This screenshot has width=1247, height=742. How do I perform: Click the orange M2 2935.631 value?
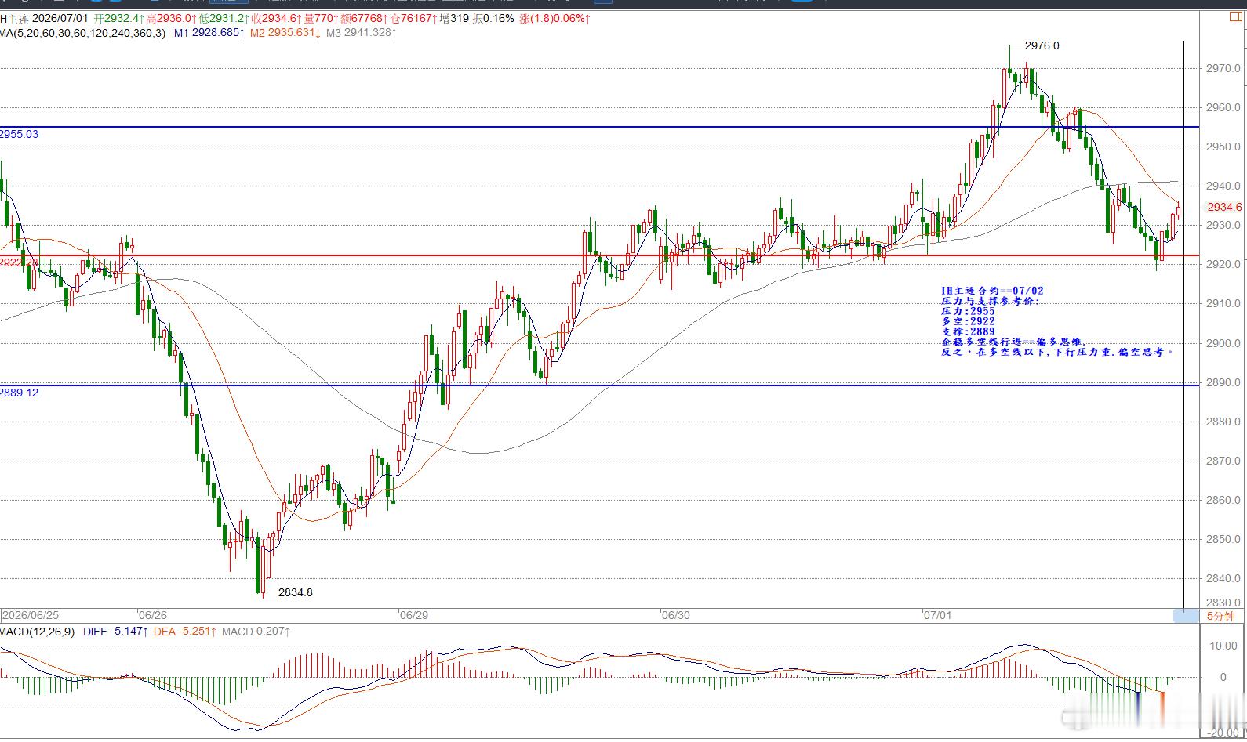click(285, 33)
